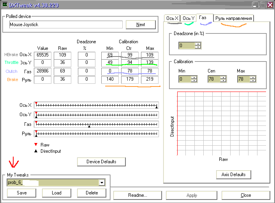The image size is (275, 203).
Task: Load the selected tweak profile
Action: click(x=56, y=193)
